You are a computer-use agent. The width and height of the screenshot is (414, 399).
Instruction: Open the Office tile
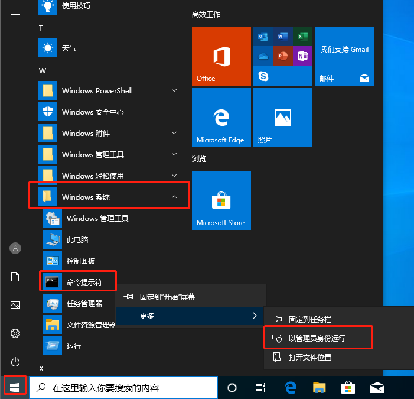(221, 56)
